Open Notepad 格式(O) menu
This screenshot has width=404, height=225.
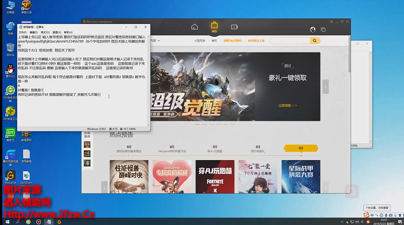pos(45,32)
